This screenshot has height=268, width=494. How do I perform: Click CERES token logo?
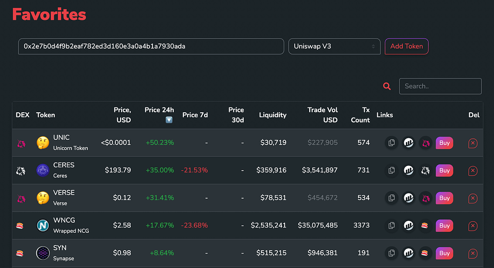(x=43, y=170)
